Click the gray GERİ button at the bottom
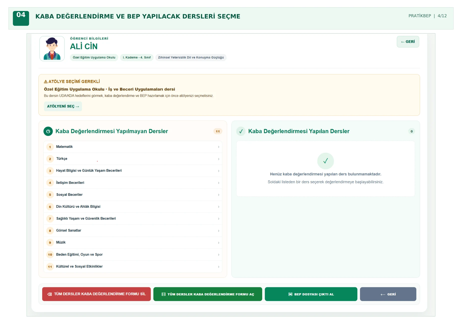The height and width of the screenshot is (327, 462). [x=388, y=294]
